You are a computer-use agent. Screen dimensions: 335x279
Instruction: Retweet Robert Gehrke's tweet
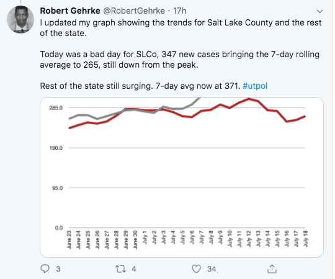120,268
